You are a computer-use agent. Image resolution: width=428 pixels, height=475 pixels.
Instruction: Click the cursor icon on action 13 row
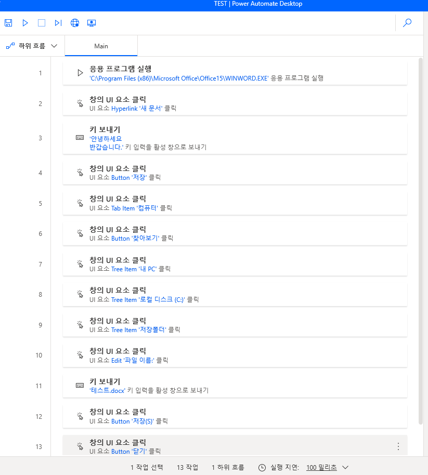coord(80,446)
